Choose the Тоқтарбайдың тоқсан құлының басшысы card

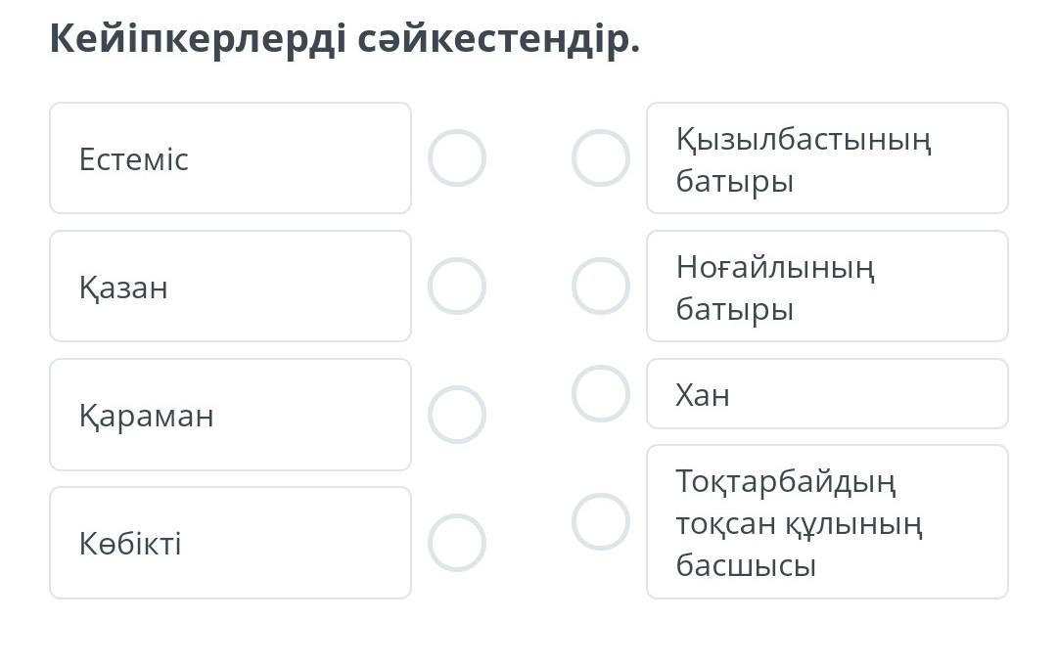pos(827,522)
